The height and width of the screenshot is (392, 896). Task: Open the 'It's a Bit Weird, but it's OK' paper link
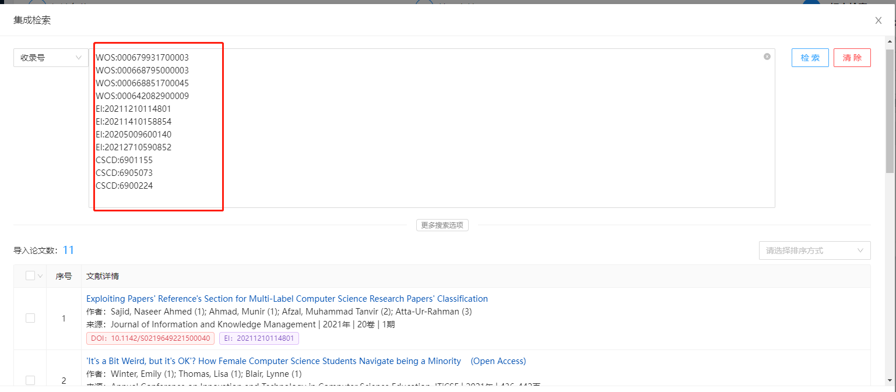273,361
